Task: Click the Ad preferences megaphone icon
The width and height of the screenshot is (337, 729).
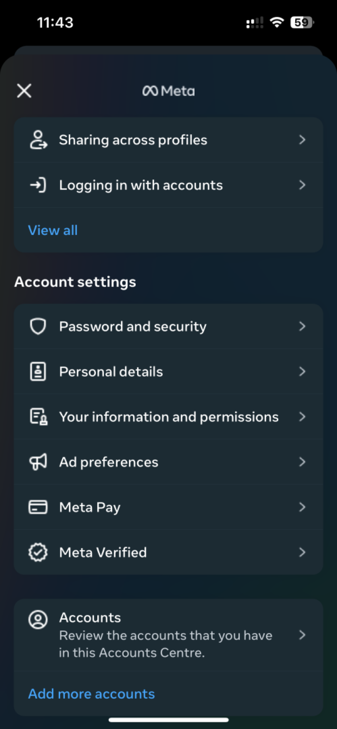Action: (38, 462)
